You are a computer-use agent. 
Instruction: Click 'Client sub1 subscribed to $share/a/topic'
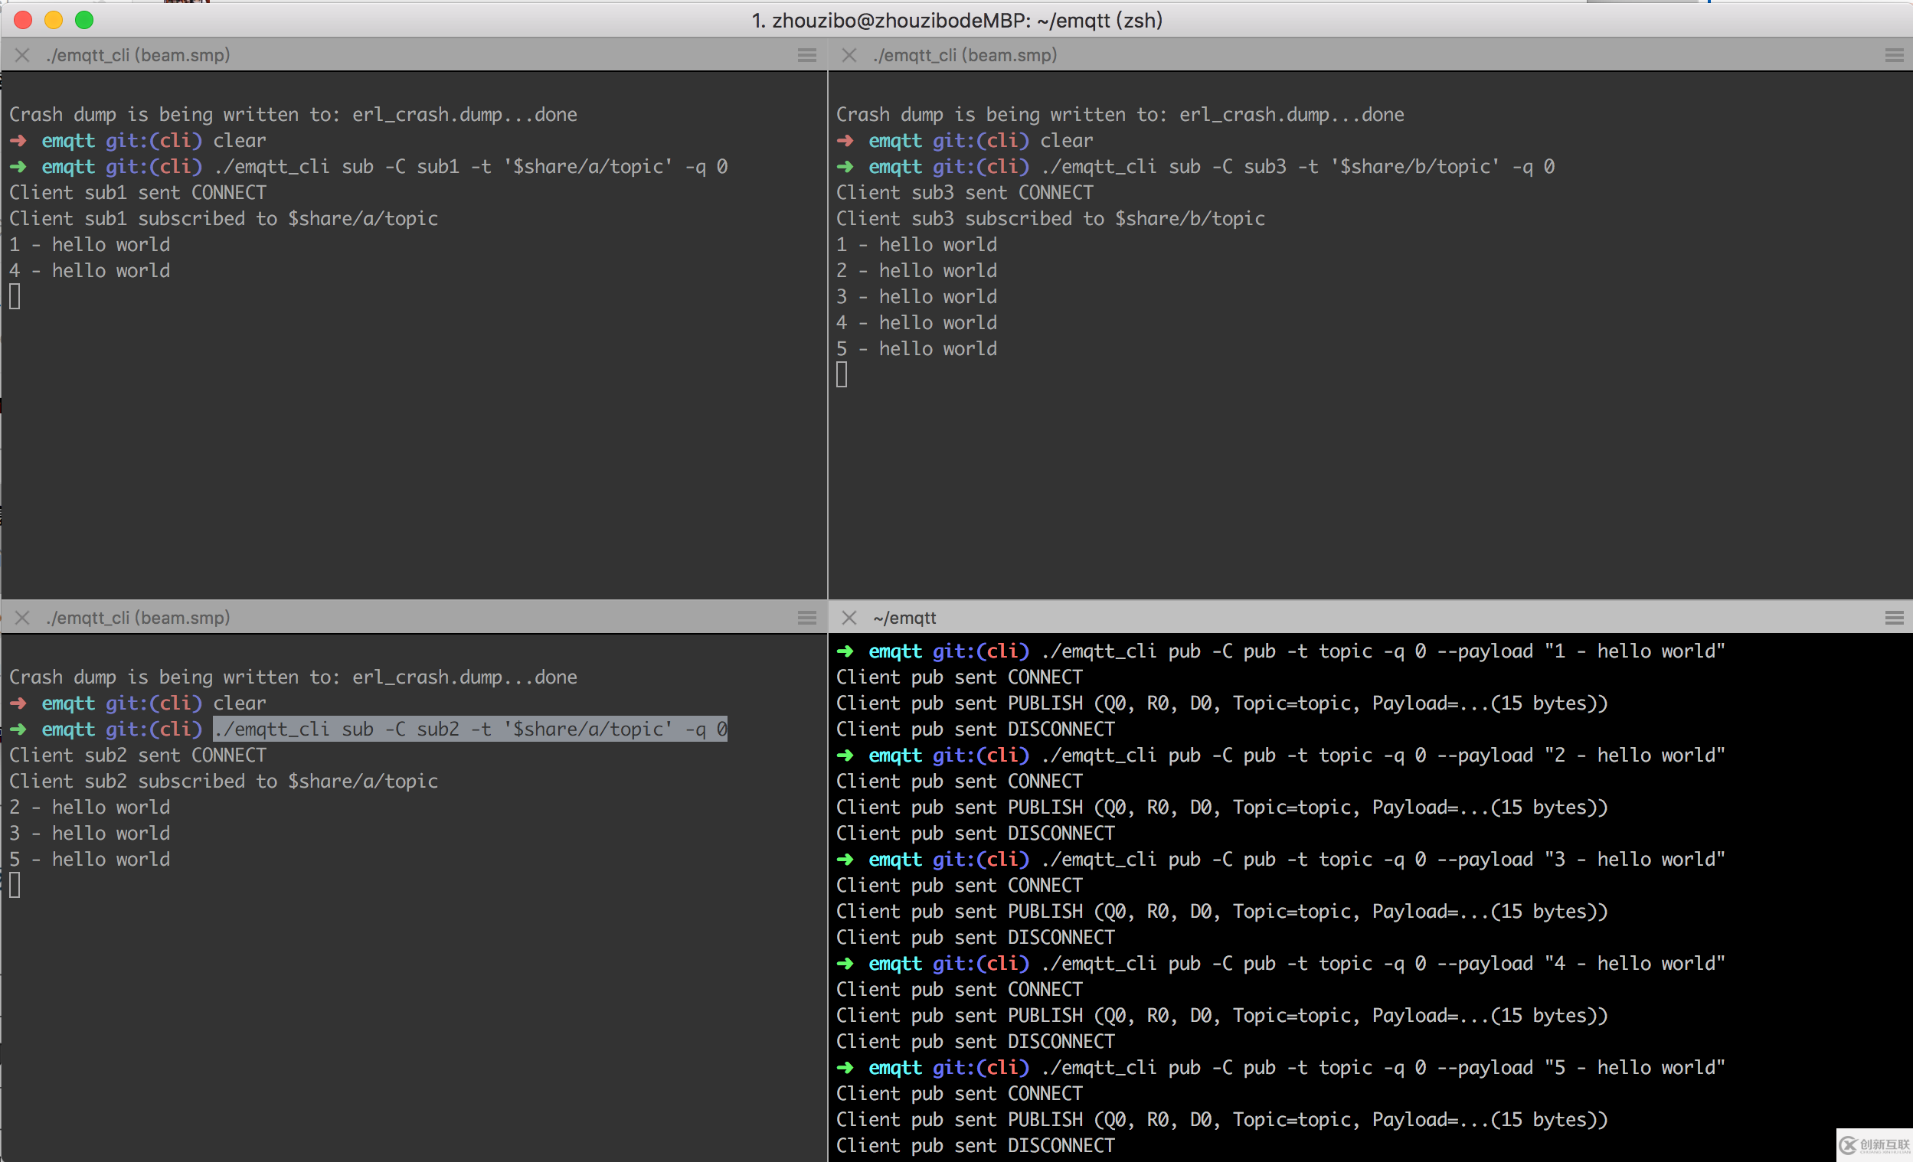pos(224,219)
